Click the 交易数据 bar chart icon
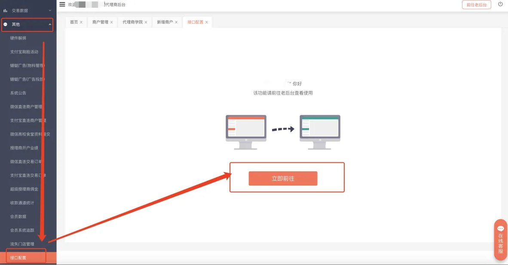The image size is (508, 265). (5, 10)
